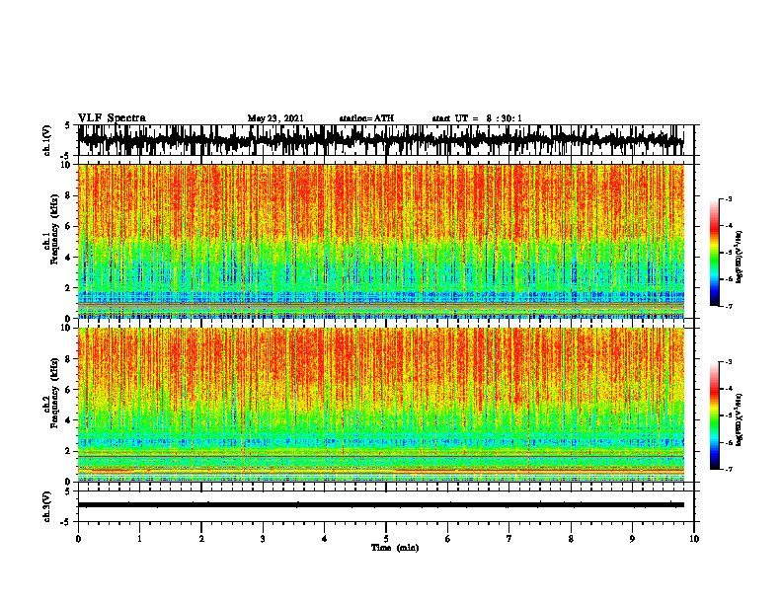
Task: Click the ch.1 colorbar log(PSD) unit label
Action: coord(740,257)
